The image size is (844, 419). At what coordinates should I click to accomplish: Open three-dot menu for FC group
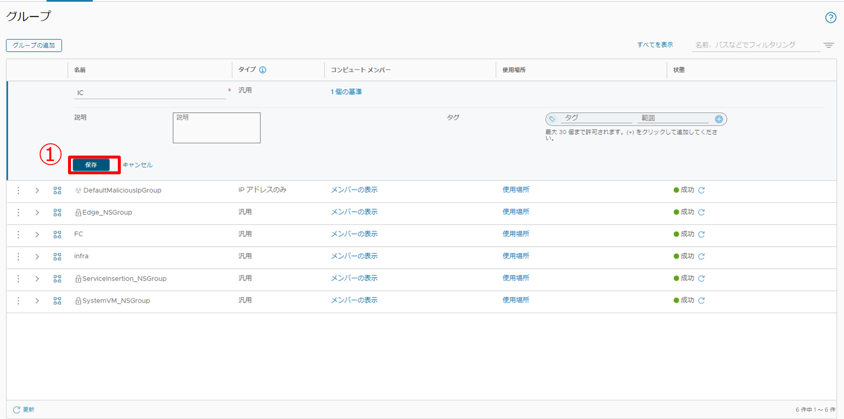(18, 235)
